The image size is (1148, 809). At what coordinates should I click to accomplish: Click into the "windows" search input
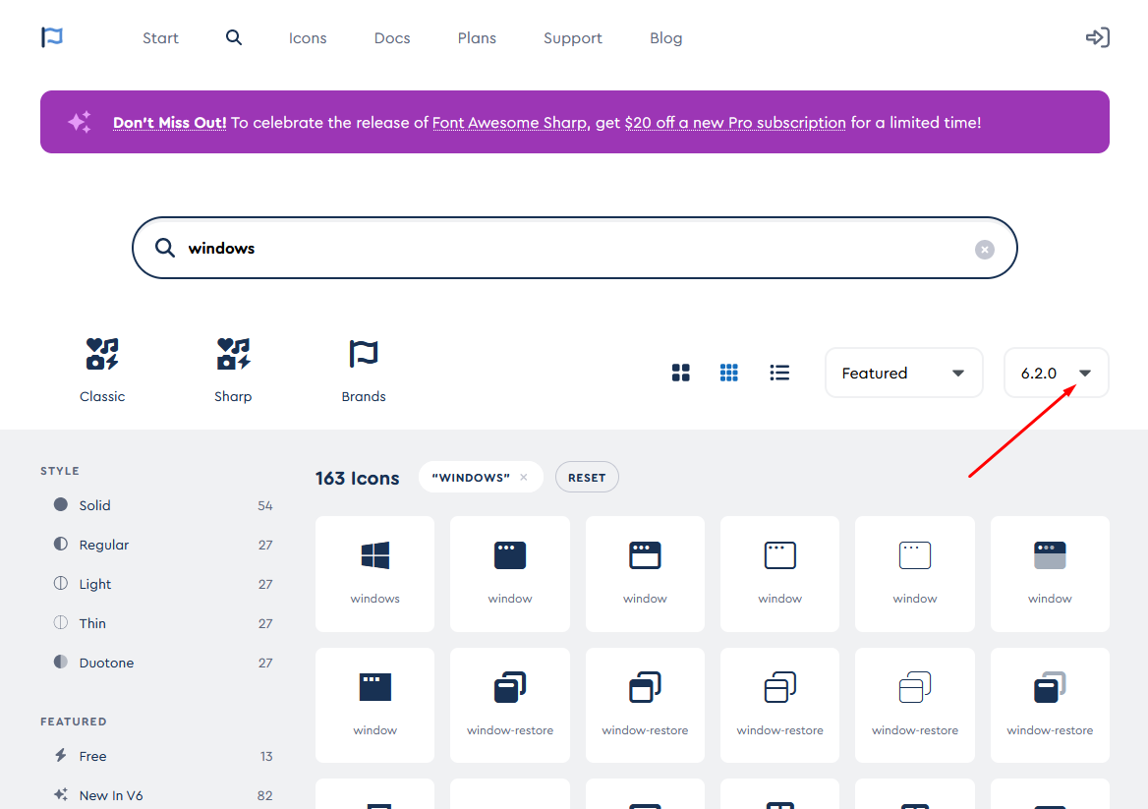tap(575, 248)
